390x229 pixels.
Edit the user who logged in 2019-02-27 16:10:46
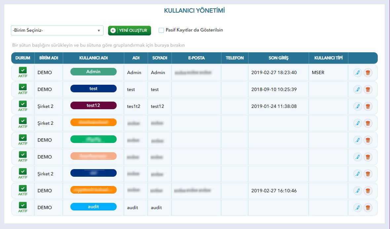pos(358,191)
